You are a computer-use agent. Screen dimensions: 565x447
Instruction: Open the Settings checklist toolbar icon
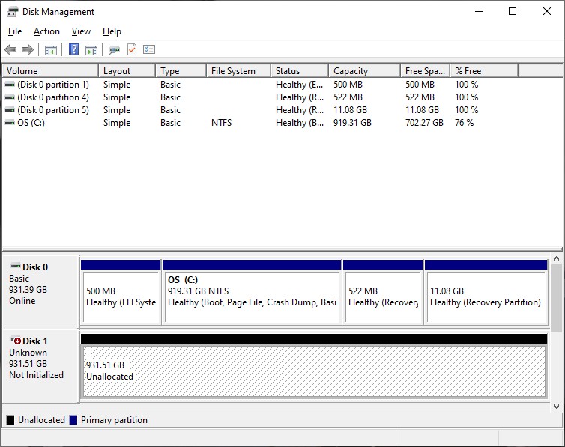[x=149, y=50]
